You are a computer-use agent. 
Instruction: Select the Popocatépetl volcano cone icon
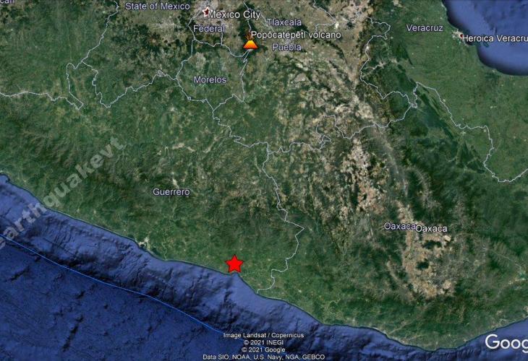pos(250,44)
